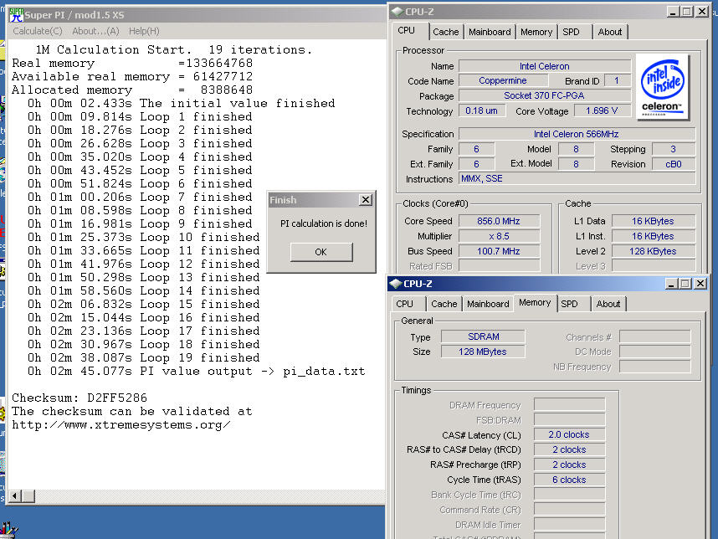718x539 pixels.
Task: Click the 2 clocks RAS# Precharge value
Action: tap(569, 465)
